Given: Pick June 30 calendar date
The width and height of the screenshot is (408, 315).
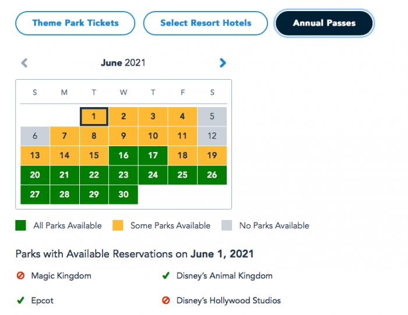Looking at the screenshot, I should [x=123, y=194].
